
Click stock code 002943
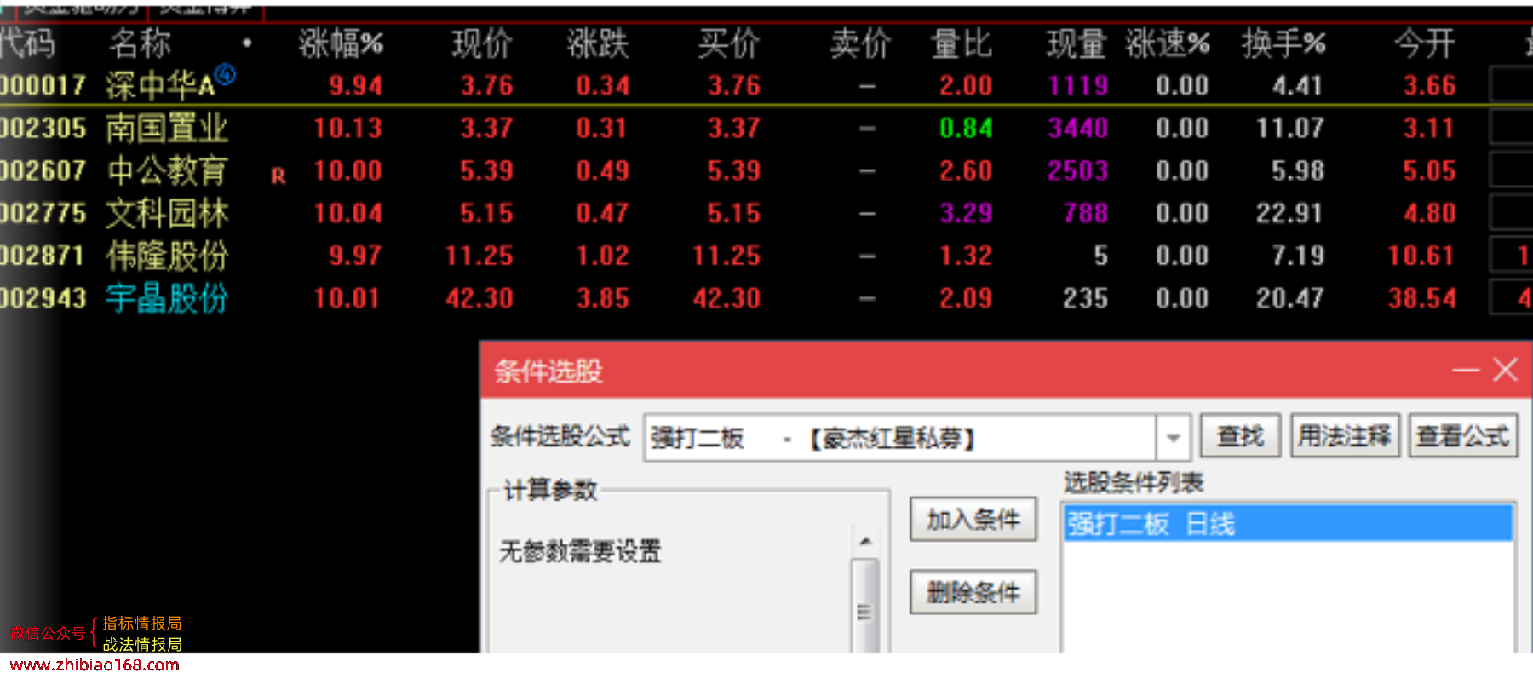[x=43, y=299]
